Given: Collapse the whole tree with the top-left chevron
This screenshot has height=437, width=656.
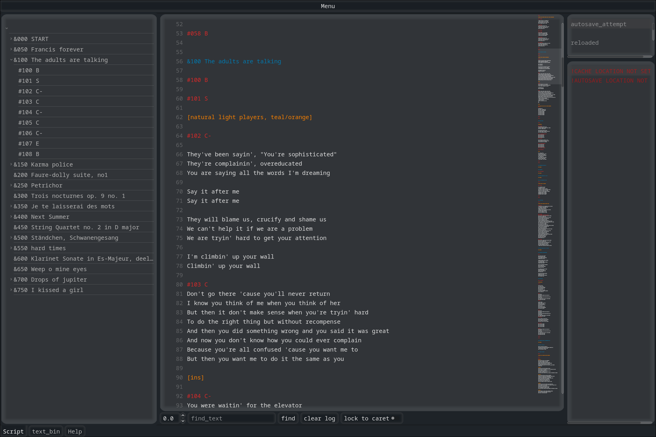Looking at the screenshot, I should coord(6,28).
